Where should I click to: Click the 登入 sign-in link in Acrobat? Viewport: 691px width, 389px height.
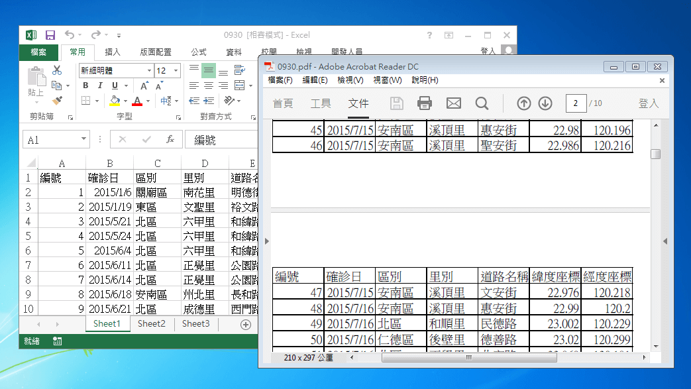648,103
